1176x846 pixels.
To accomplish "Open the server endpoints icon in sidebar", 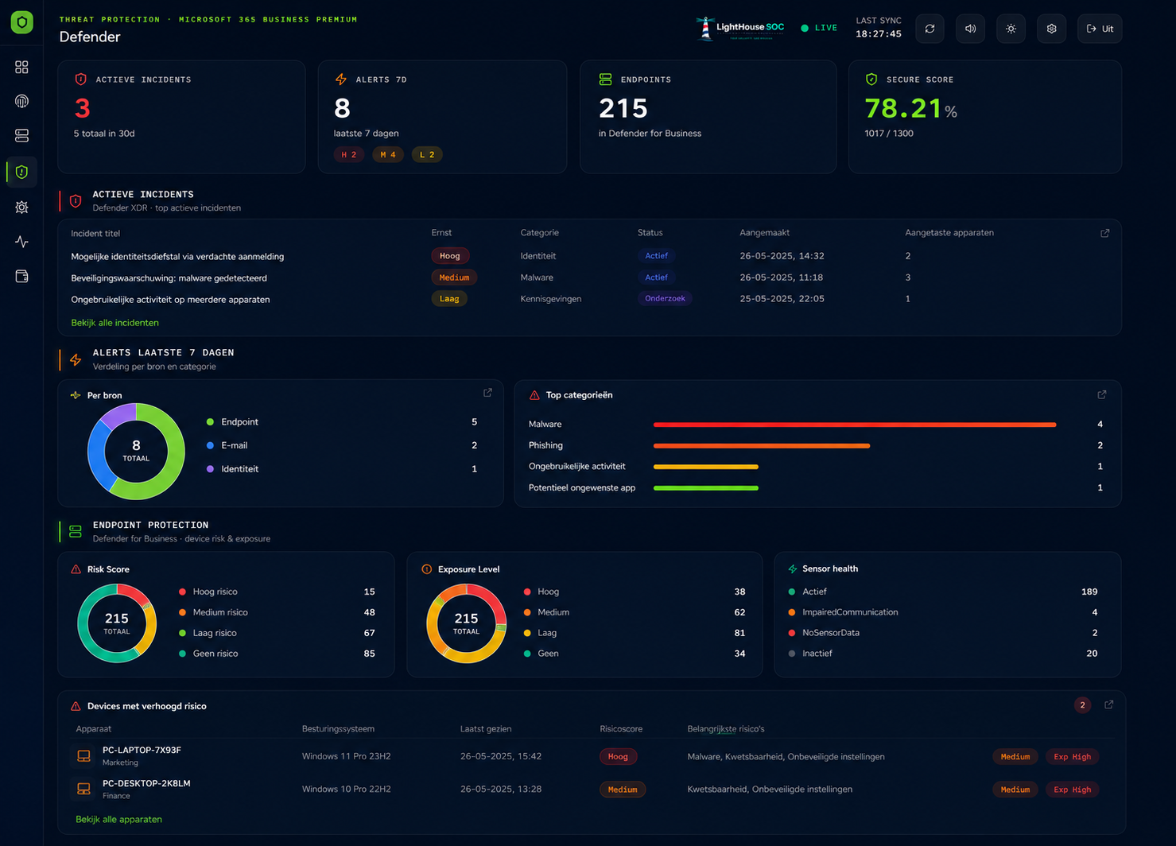I will 21,136.
